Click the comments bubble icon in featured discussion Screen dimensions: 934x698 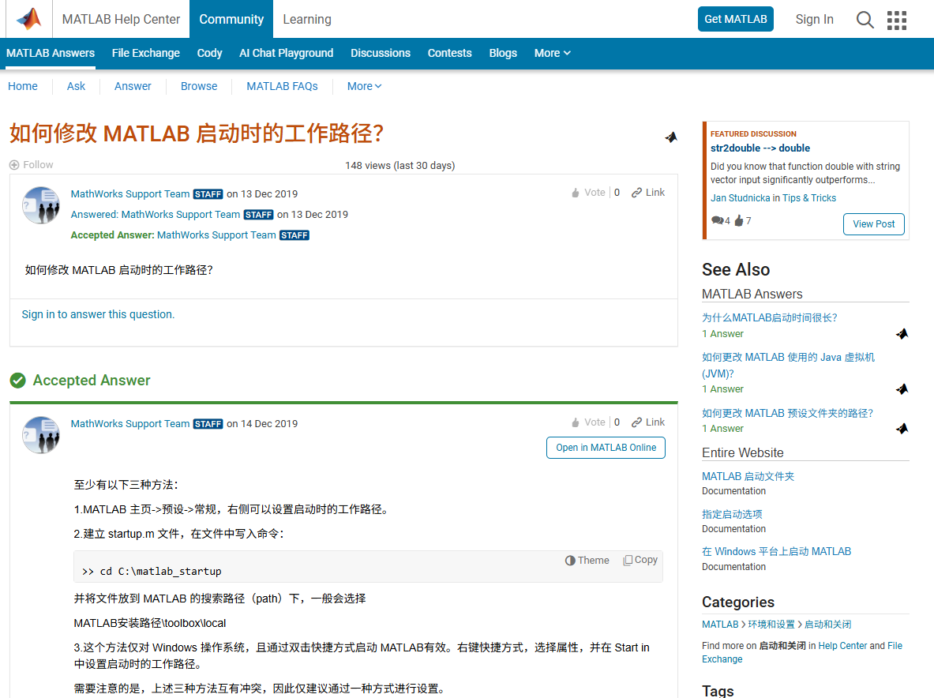(x=717, y=220)
